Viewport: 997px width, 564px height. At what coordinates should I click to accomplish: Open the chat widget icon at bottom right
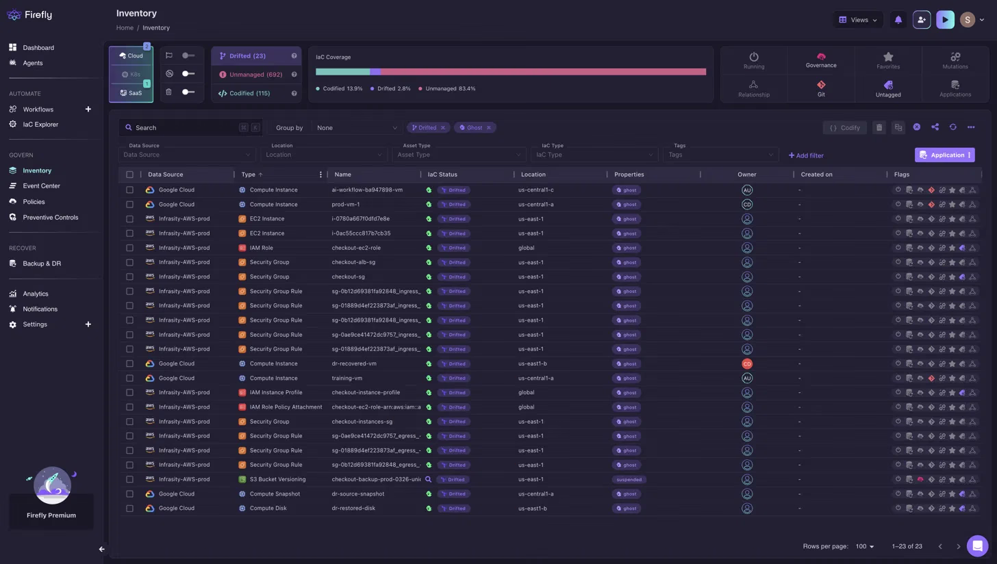point(977,546)
